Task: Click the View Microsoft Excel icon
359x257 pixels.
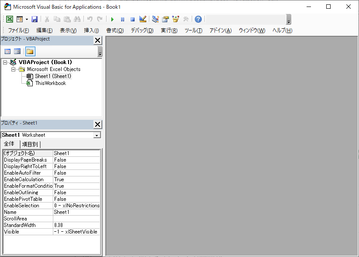Action: click(x=10, y=19)
